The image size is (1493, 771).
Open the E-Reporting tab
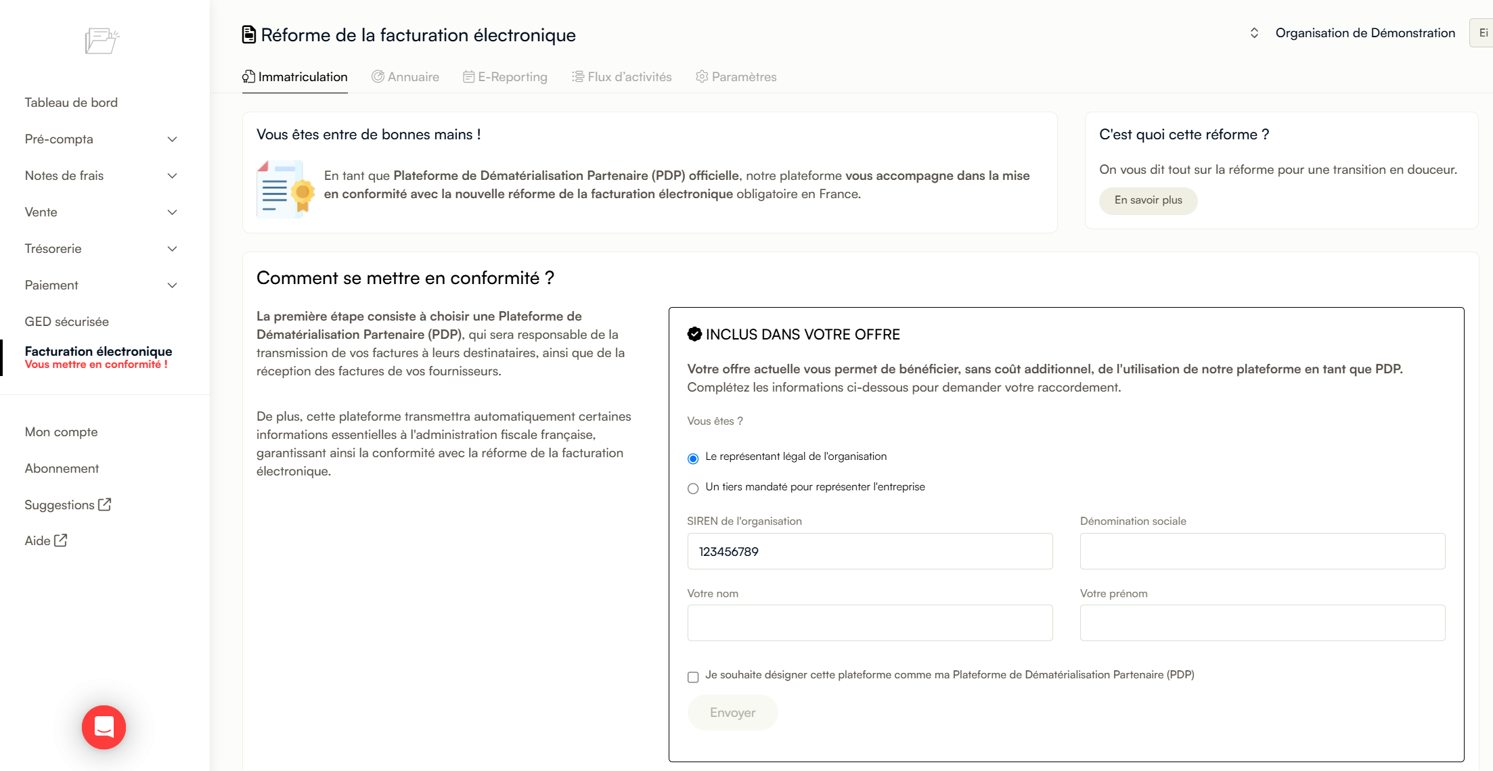point(505,77)
